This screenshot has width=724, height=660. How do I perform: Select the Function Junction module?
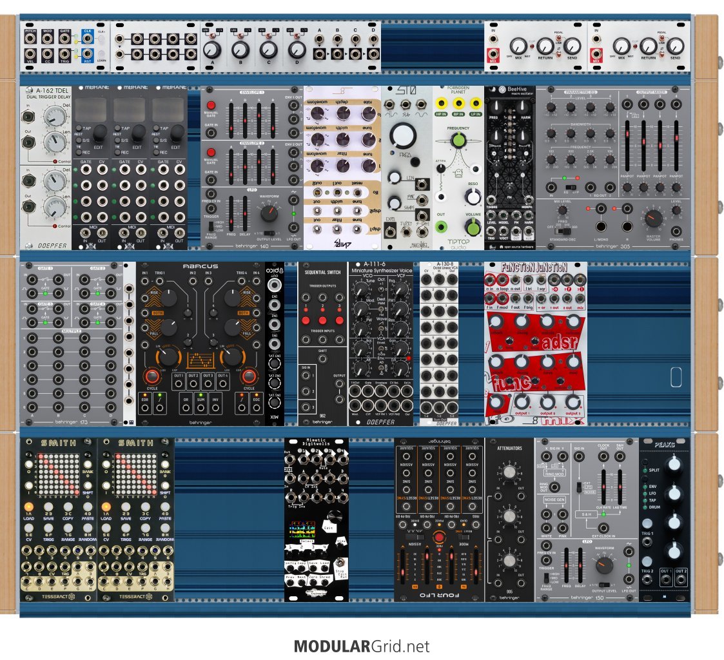tap(536, 344)
